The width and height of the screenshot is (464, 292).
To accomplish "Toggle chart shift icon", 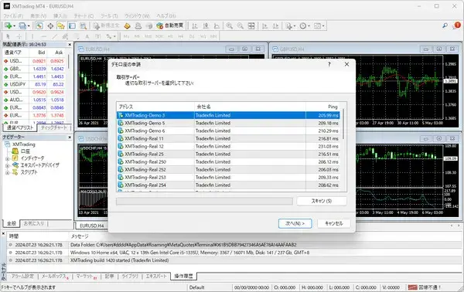I will pyautogui.click(x=275, y=26).
